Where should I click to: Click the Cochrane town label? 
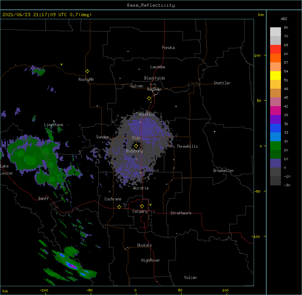[x=113, y=199]
